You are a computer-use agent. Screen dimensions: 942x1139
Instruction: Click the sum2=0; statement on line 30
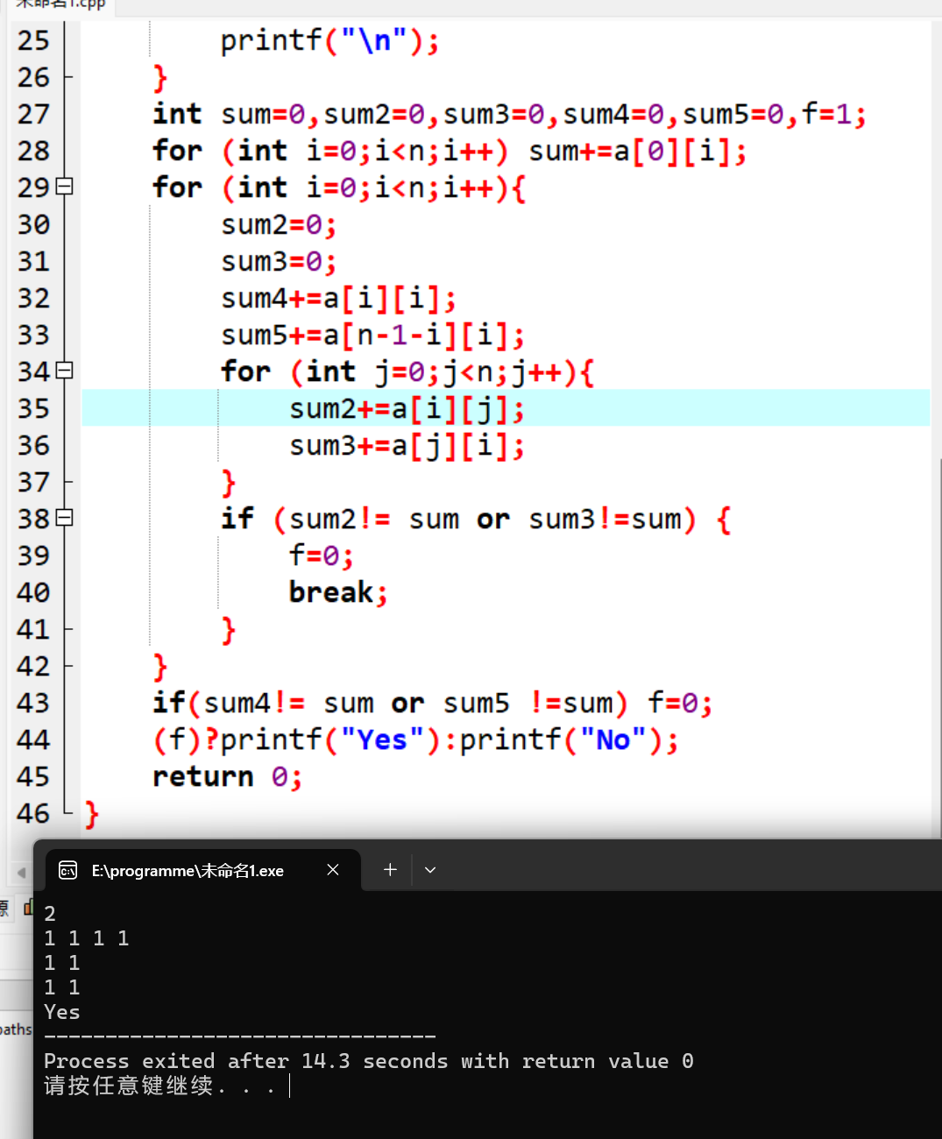tap(279, 225)
